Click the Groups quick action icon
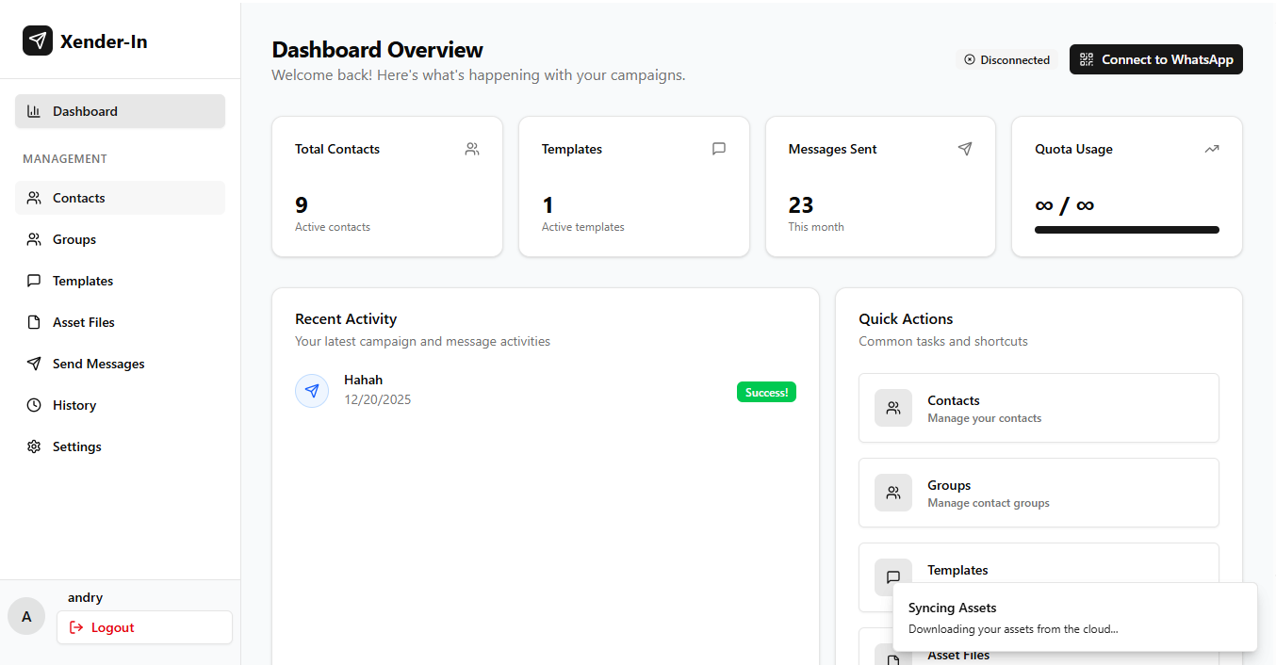 click(x=893, y=493)
